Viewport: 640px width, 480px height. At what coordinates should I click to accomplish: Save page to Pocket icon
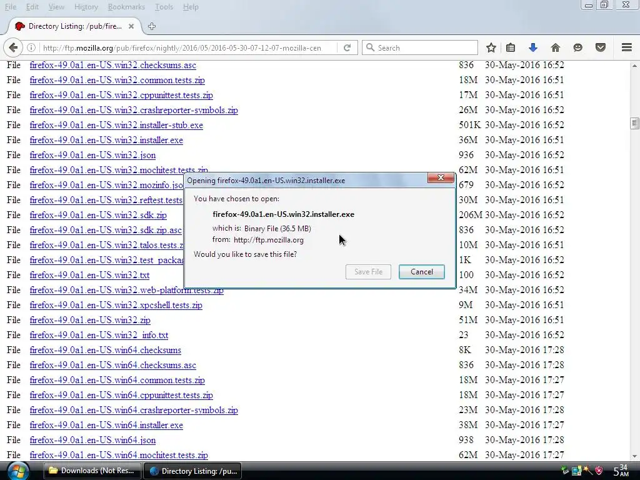601,47
